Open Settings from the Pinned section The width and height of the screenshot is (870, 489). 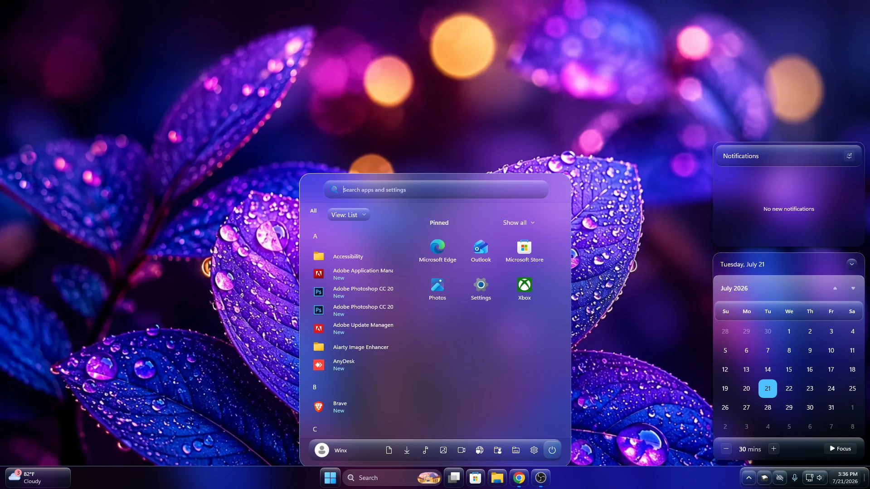pyautogui.click(x=481, y=289)
